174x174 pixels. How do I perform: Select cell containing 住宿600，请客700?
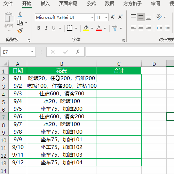tap(62, 94)
